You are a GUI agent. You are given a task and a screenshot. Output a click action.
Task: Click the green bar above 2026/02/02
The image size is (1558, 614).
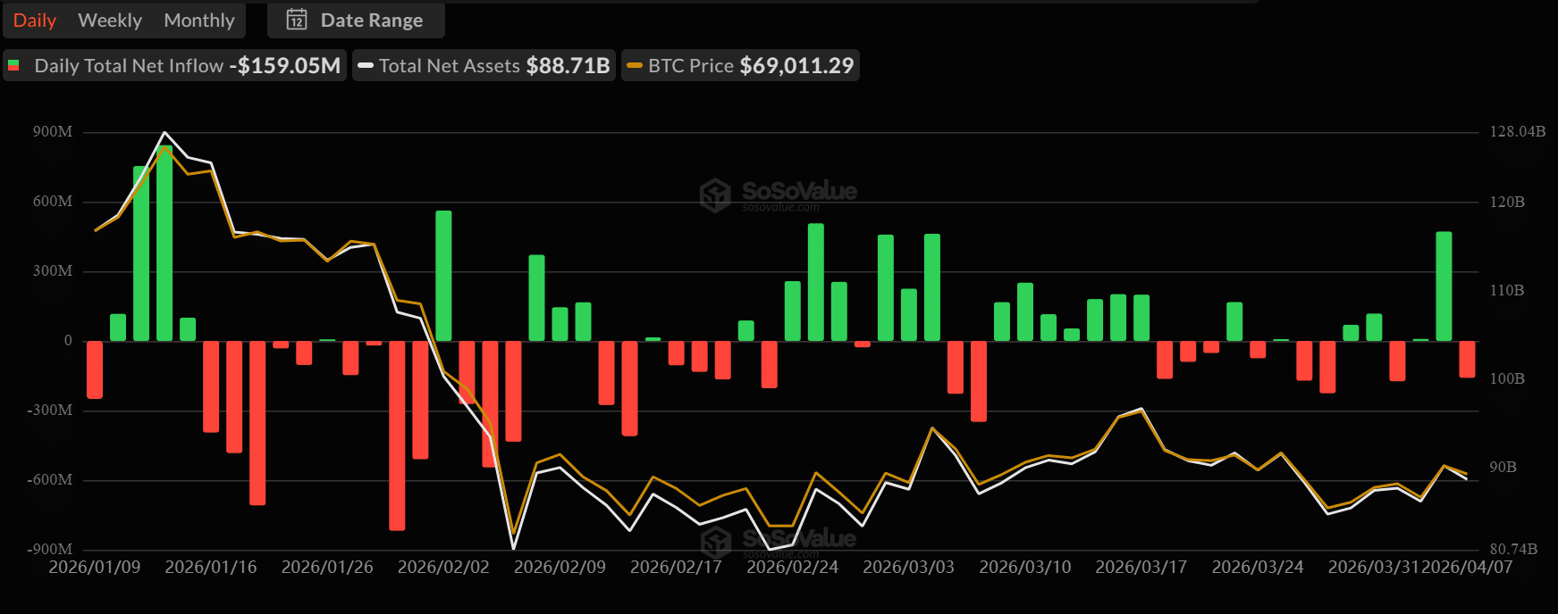point(443,275)
